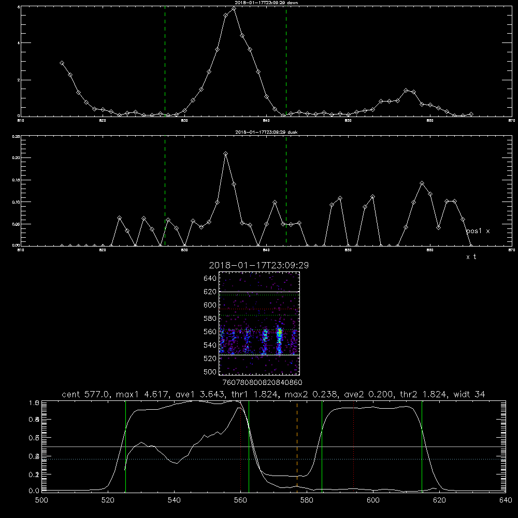This screenshot has width=518, height=518.
Task: Select the highest diamond marker in dawn plot
Action: [234, 9]
